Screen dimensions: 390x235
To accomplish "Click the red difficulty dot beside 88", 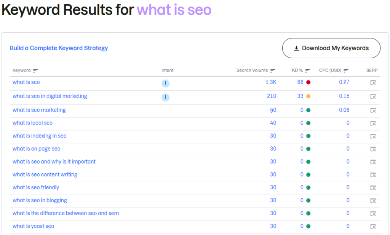I will [x=308, y=82].
